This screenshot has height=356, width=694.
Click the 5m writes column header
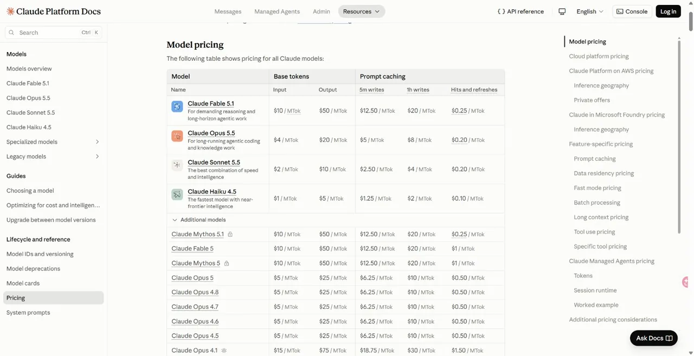click(x=372, y=90)
